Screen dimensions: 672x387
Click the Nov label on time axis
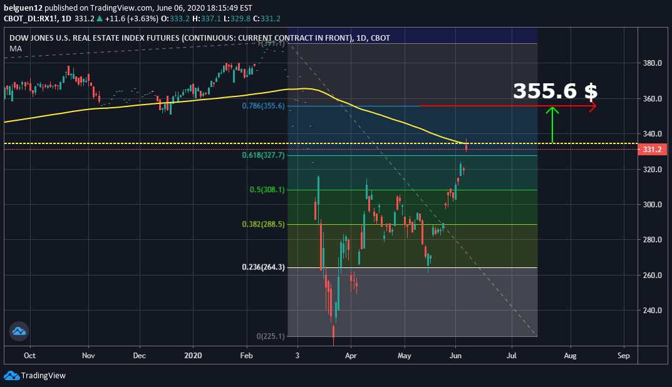click(88, 355)
